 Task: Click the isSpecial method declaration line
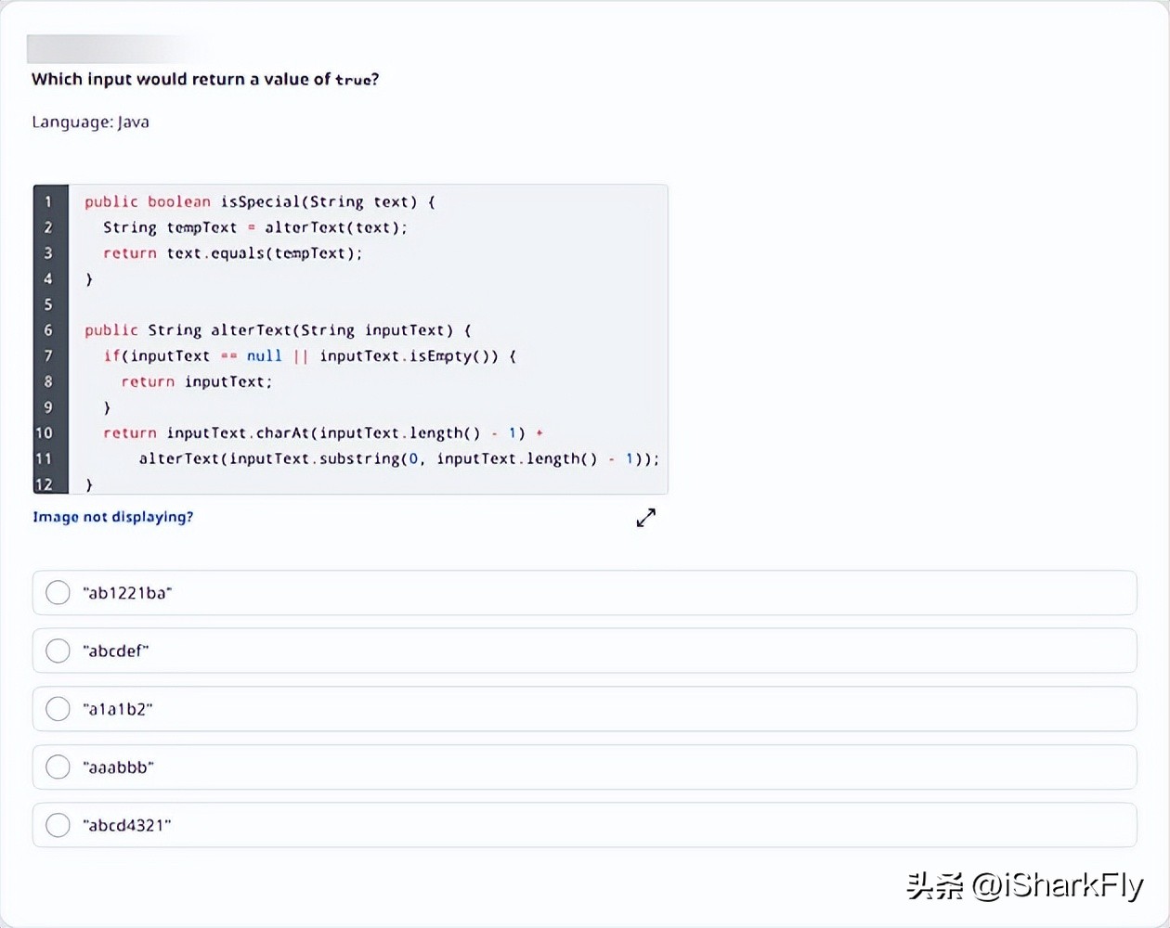[x=260, y=201]
